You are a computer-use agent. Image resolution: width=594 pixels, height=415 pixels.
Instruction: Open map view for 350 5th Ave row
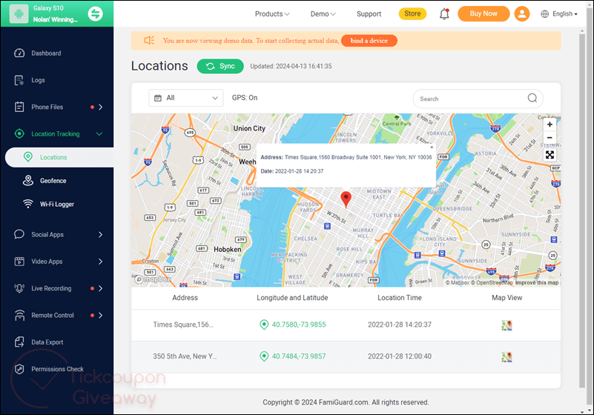click(x=507, y=356)
